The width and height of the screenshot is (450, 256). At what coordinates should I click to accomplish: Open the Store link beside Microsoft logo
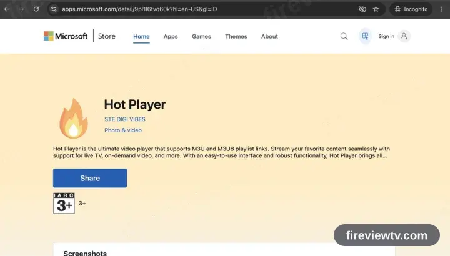[x=107, y=36]
